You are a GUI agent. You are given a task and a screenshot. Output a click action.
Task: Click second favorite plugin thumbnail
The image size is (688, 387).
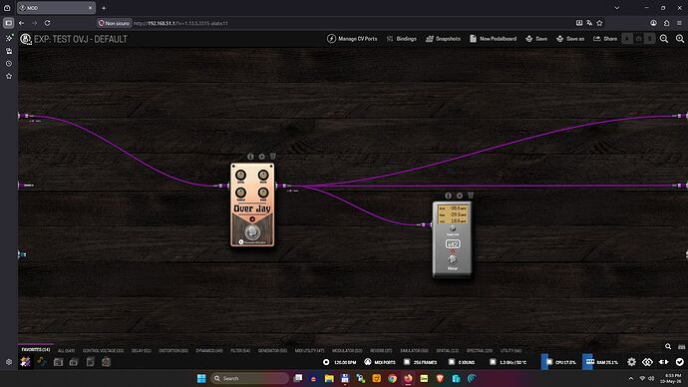[42, 362]
